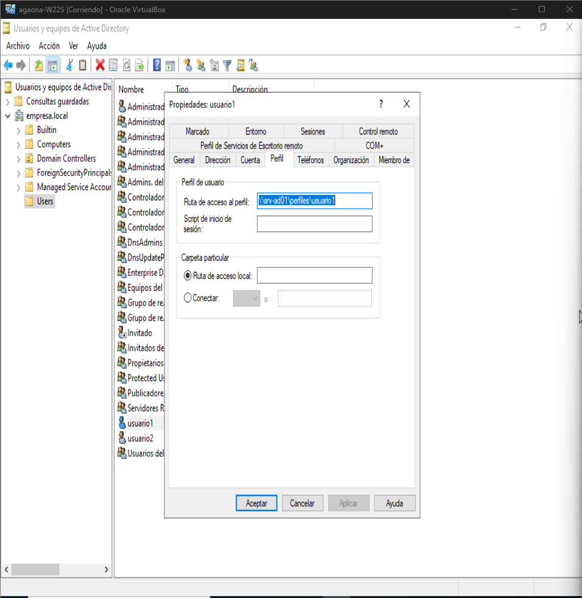Expand the Domain Controllers tree node

click(x=18, y=159)
